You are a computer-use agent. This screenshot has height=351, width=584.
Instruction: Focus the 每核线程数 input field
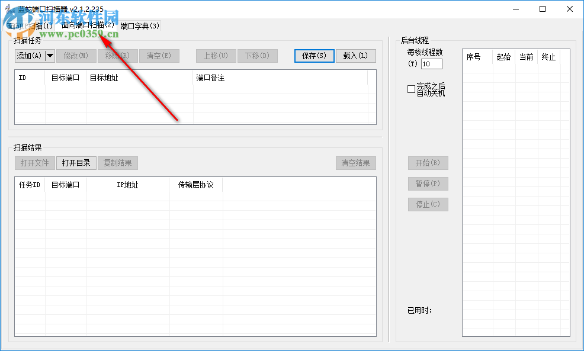tap(432, 64)
